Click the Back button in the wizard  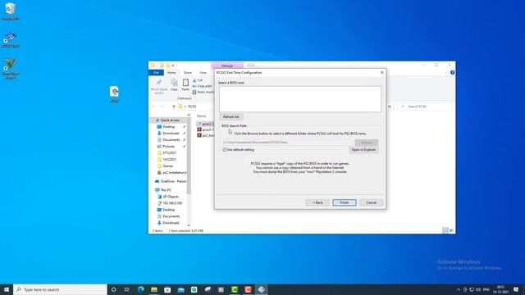point(317,202)
